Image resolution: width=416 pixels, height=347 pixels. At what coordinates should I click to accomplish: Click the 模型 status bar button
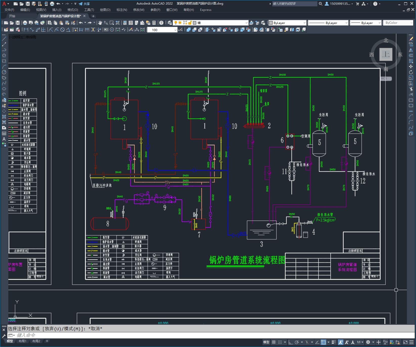pos(266,342)
